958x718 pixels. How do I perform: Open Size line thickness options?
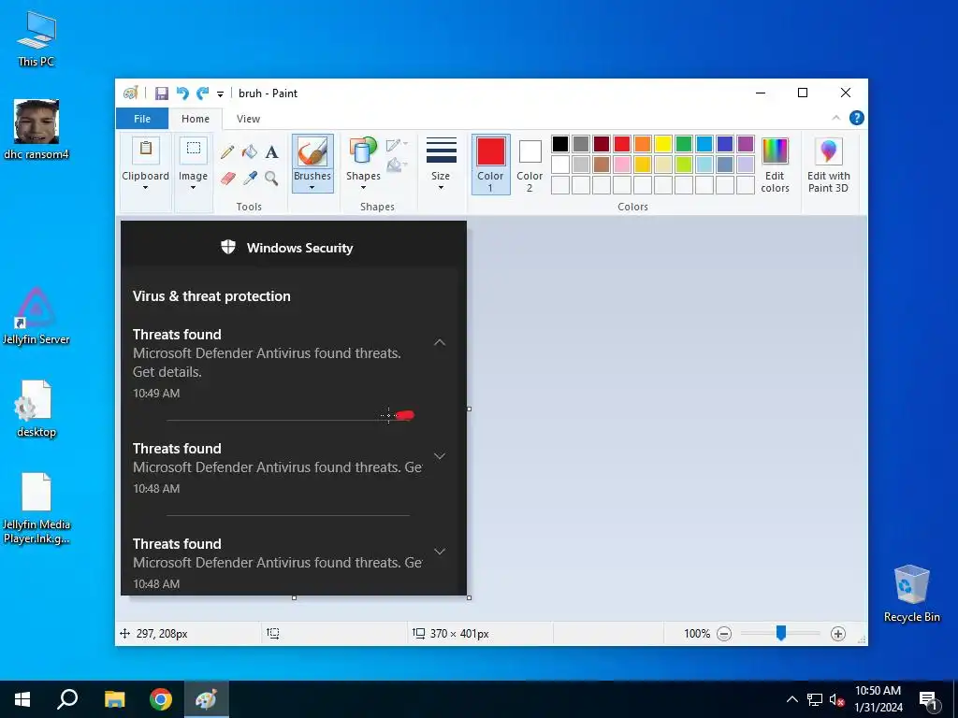tap(441, 165)
